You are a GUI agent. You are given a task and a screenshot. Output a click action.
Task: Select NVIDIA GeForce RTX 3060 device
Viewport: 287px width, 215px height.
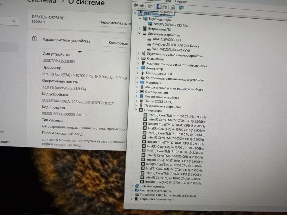pyautogui.click(x=171, y=25)
